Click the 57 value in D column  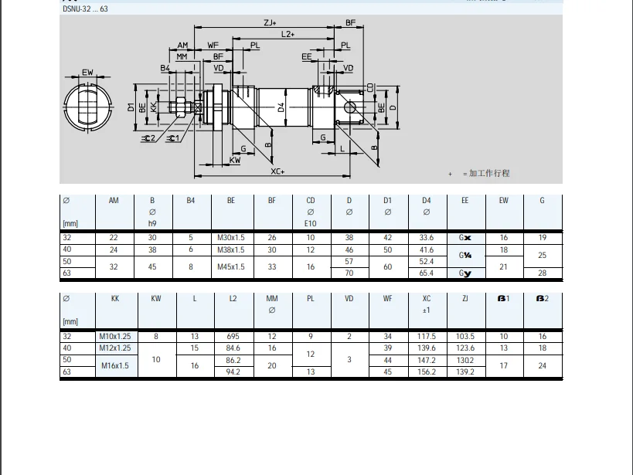tap(349, 261)
